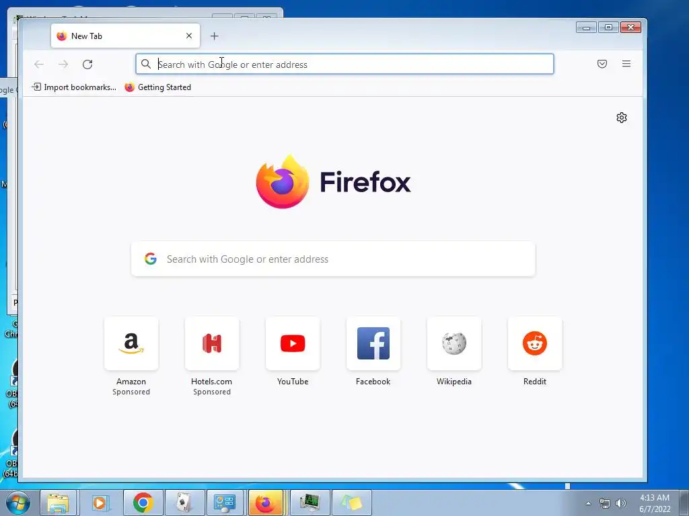Click the Reddit label under tile
The height and width of the screenshot is (516, 689).
(535, 382)
